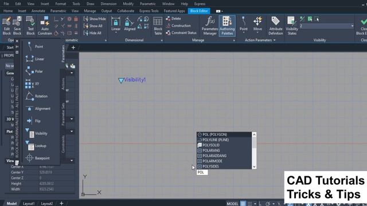
Task: Choose the Visibility parameter in palette
Action: click(x=37, y=133)
